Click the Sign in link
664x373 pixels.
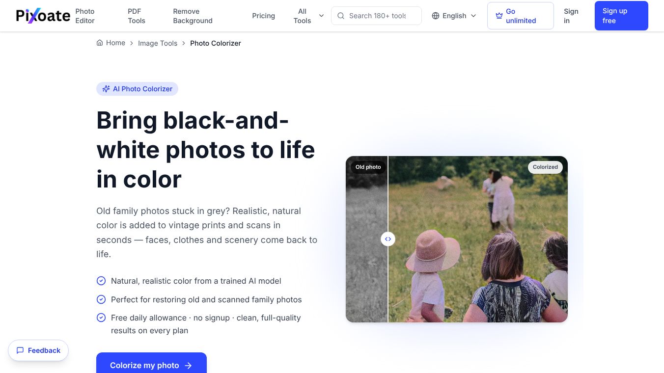[x=571, y=16]
